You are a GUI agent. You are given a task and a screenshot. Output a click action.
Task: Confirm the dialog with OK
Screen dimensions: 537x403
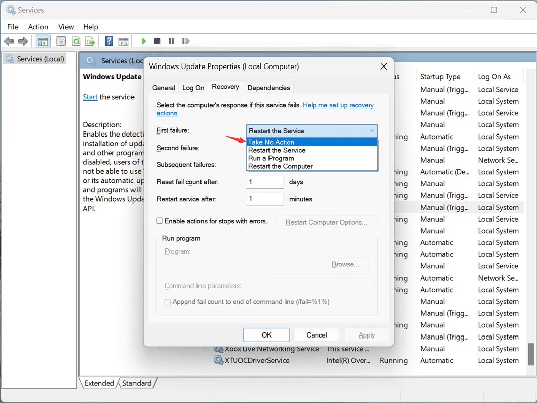[x=266, y=335]
